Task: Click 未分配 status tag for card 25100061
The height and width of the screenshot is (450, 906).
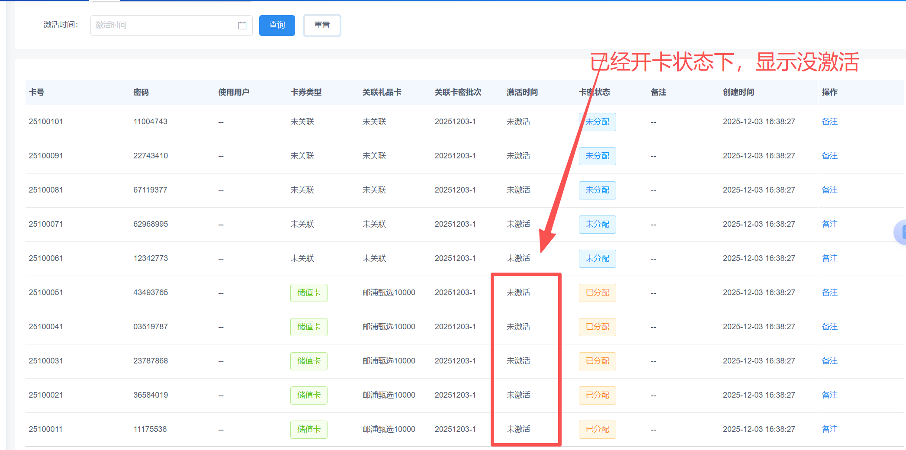Action: pos(597,258)
